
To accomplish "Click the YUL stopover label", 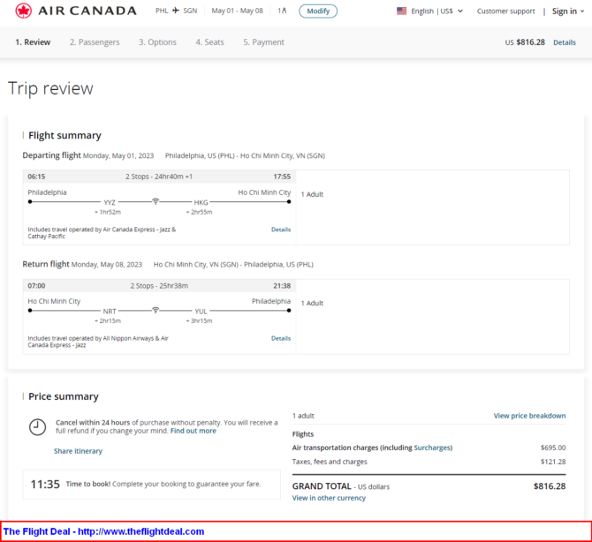I will coord(201,312).
